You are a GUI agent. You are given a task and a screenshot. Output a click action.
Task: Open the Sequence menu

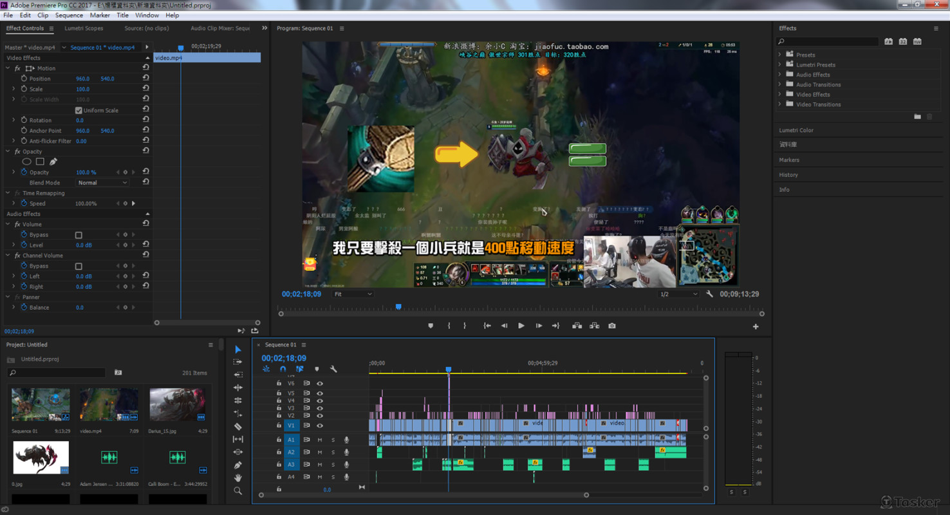[x=69, y=15]
